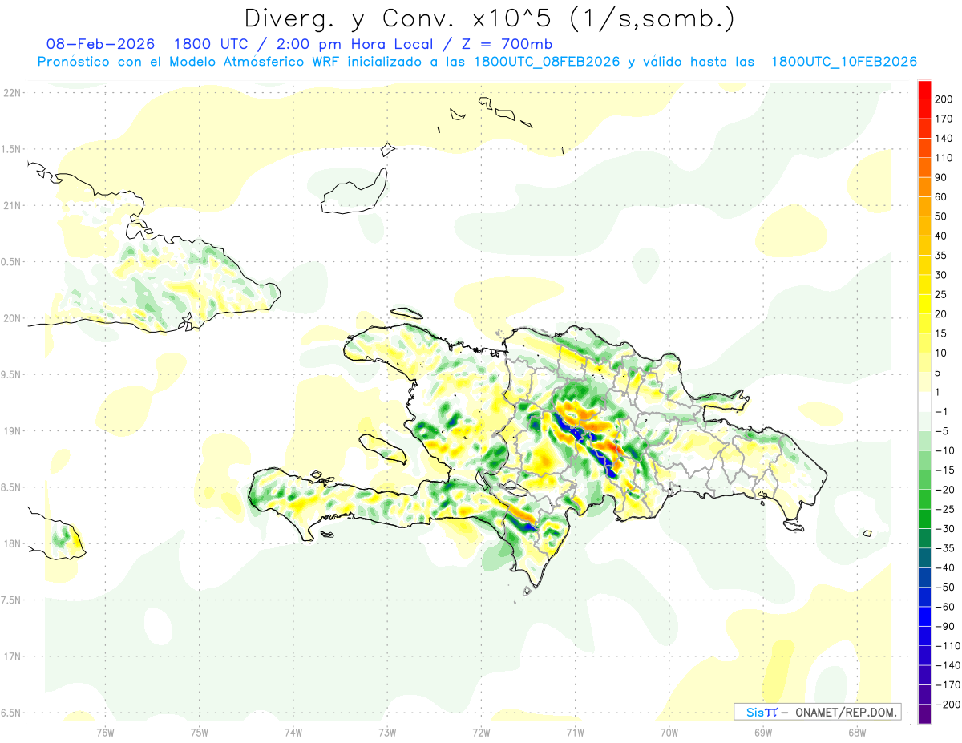962x743 pixels.
Task: Click the dark purple swatch at colorbar bottom
Action: [924, 714]
